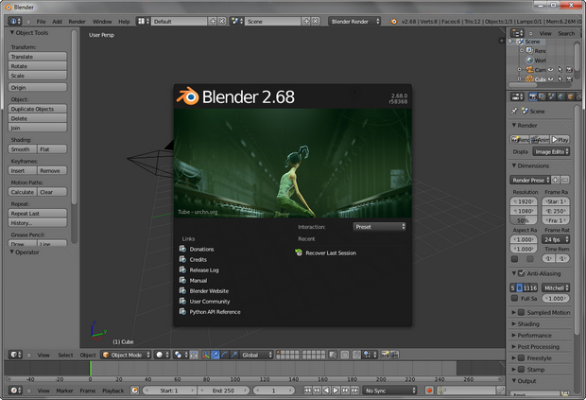Toggle Camera selectability arrow in outliner
Image resolution: width=586 pixels, height=400 pixels.
point(560,70)
